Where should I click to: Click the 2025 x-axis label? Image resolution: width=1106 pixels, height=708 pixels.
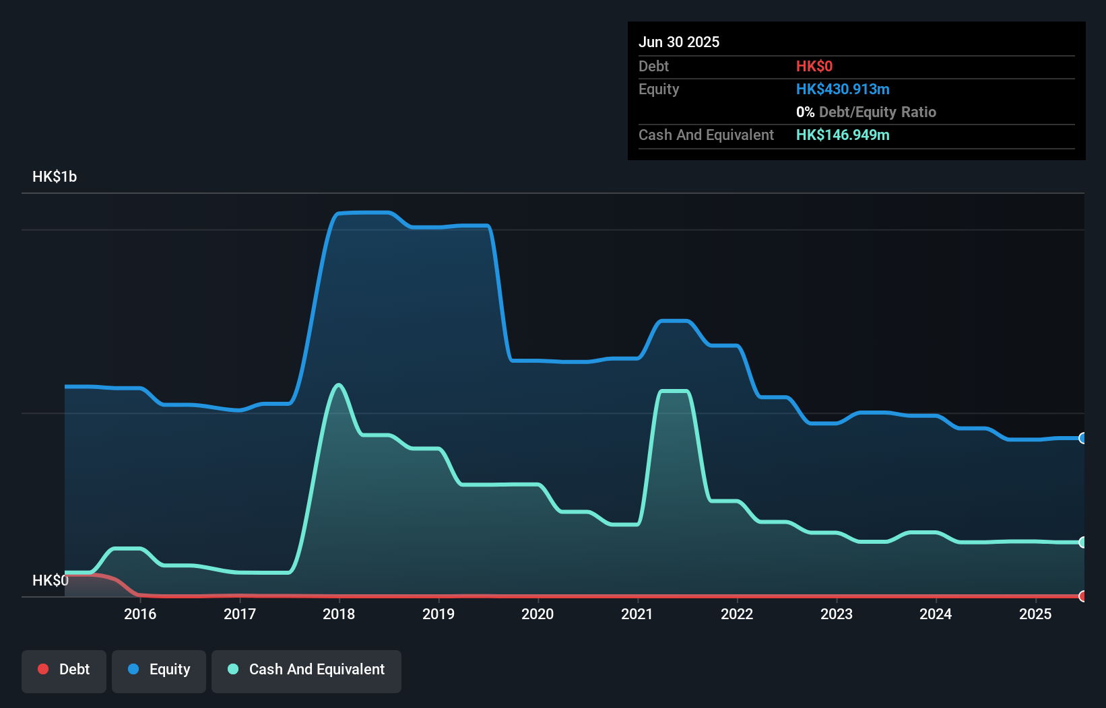point(1035,614)
